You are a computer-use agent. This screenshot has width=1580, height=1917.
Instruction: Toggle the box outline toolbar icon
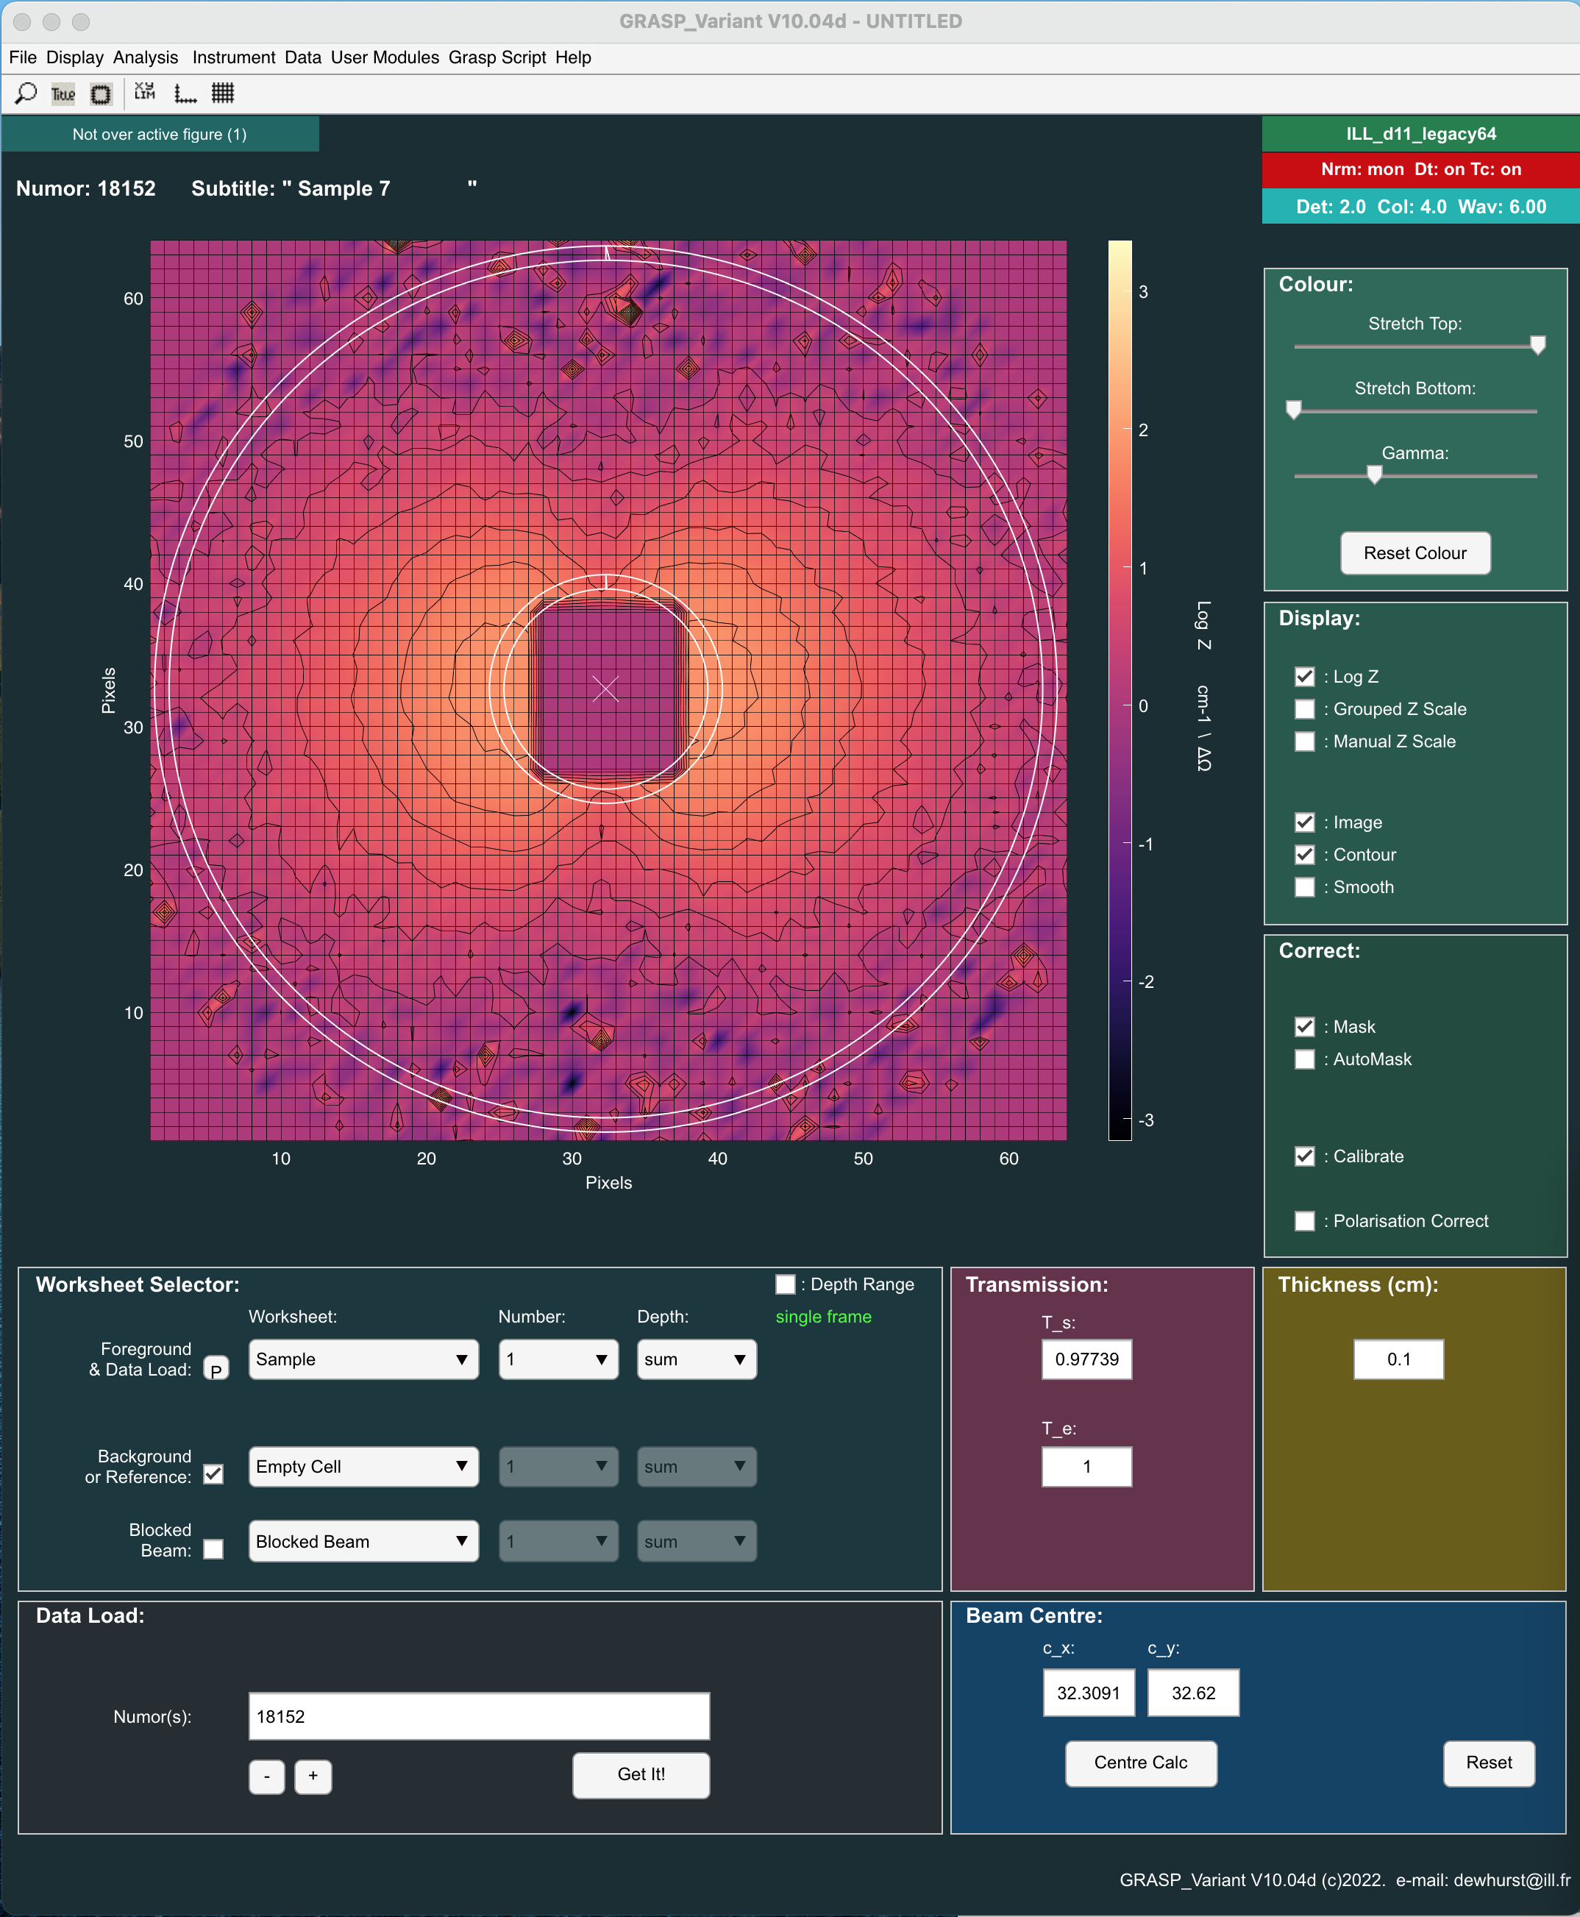(101, 93)
